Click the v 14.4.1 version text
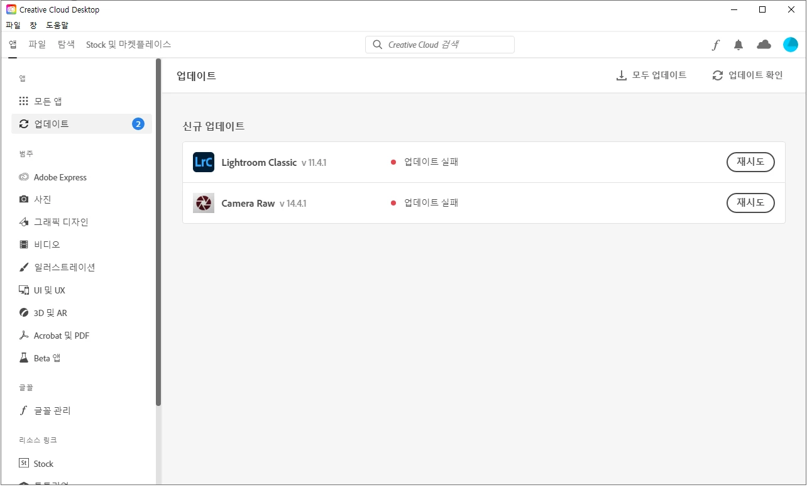Screen dimensions: 807x487 coord(293,204)
